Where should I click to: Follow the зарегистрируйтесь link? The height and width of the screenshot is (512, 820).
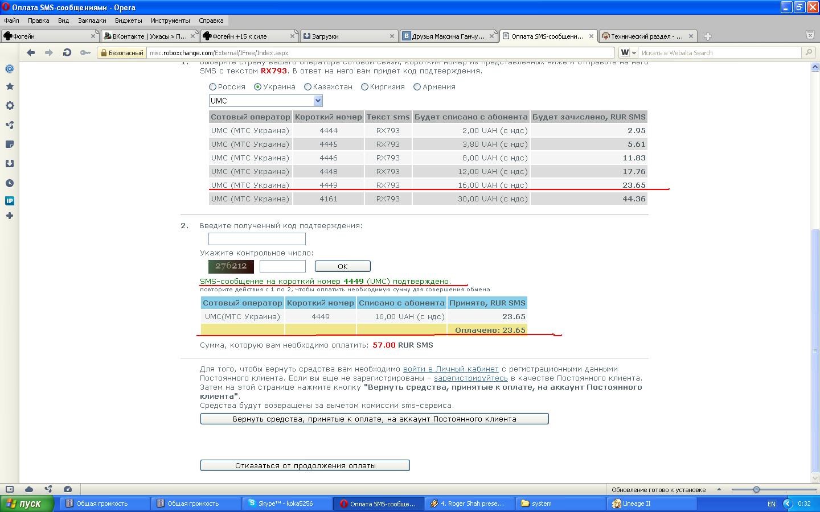pos(470,378)
